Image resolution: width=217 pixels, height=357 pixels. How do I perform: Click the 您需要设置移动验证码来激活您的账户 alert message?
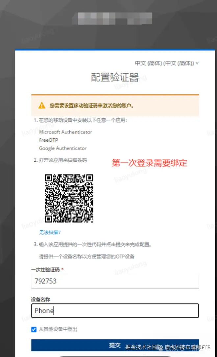click(x=92, y=106)
